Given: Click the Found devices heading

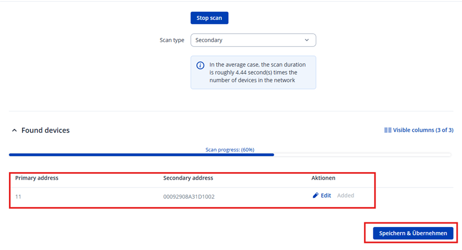Looking at the screenshot, I should (45, 131).
